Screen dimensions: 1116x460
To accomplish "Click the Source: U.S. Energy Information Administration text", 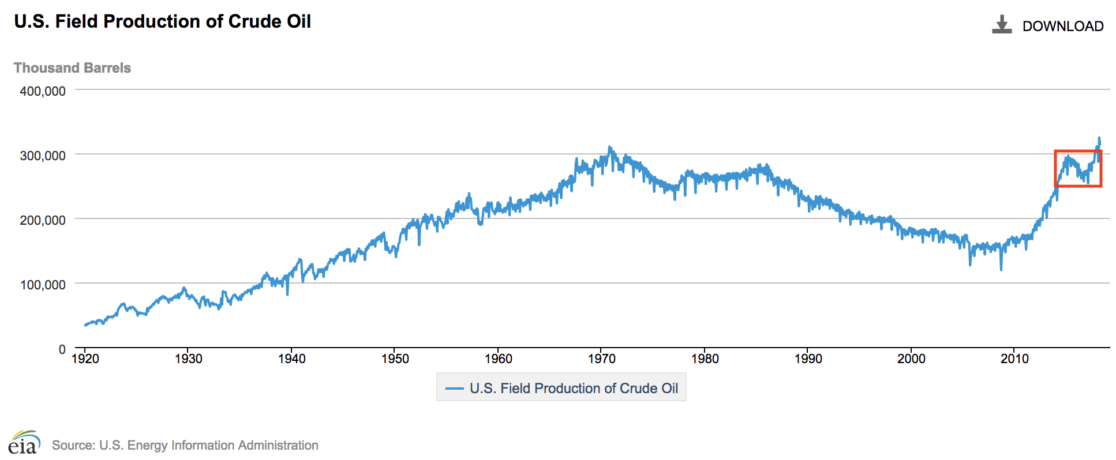I will coord(185,445).
